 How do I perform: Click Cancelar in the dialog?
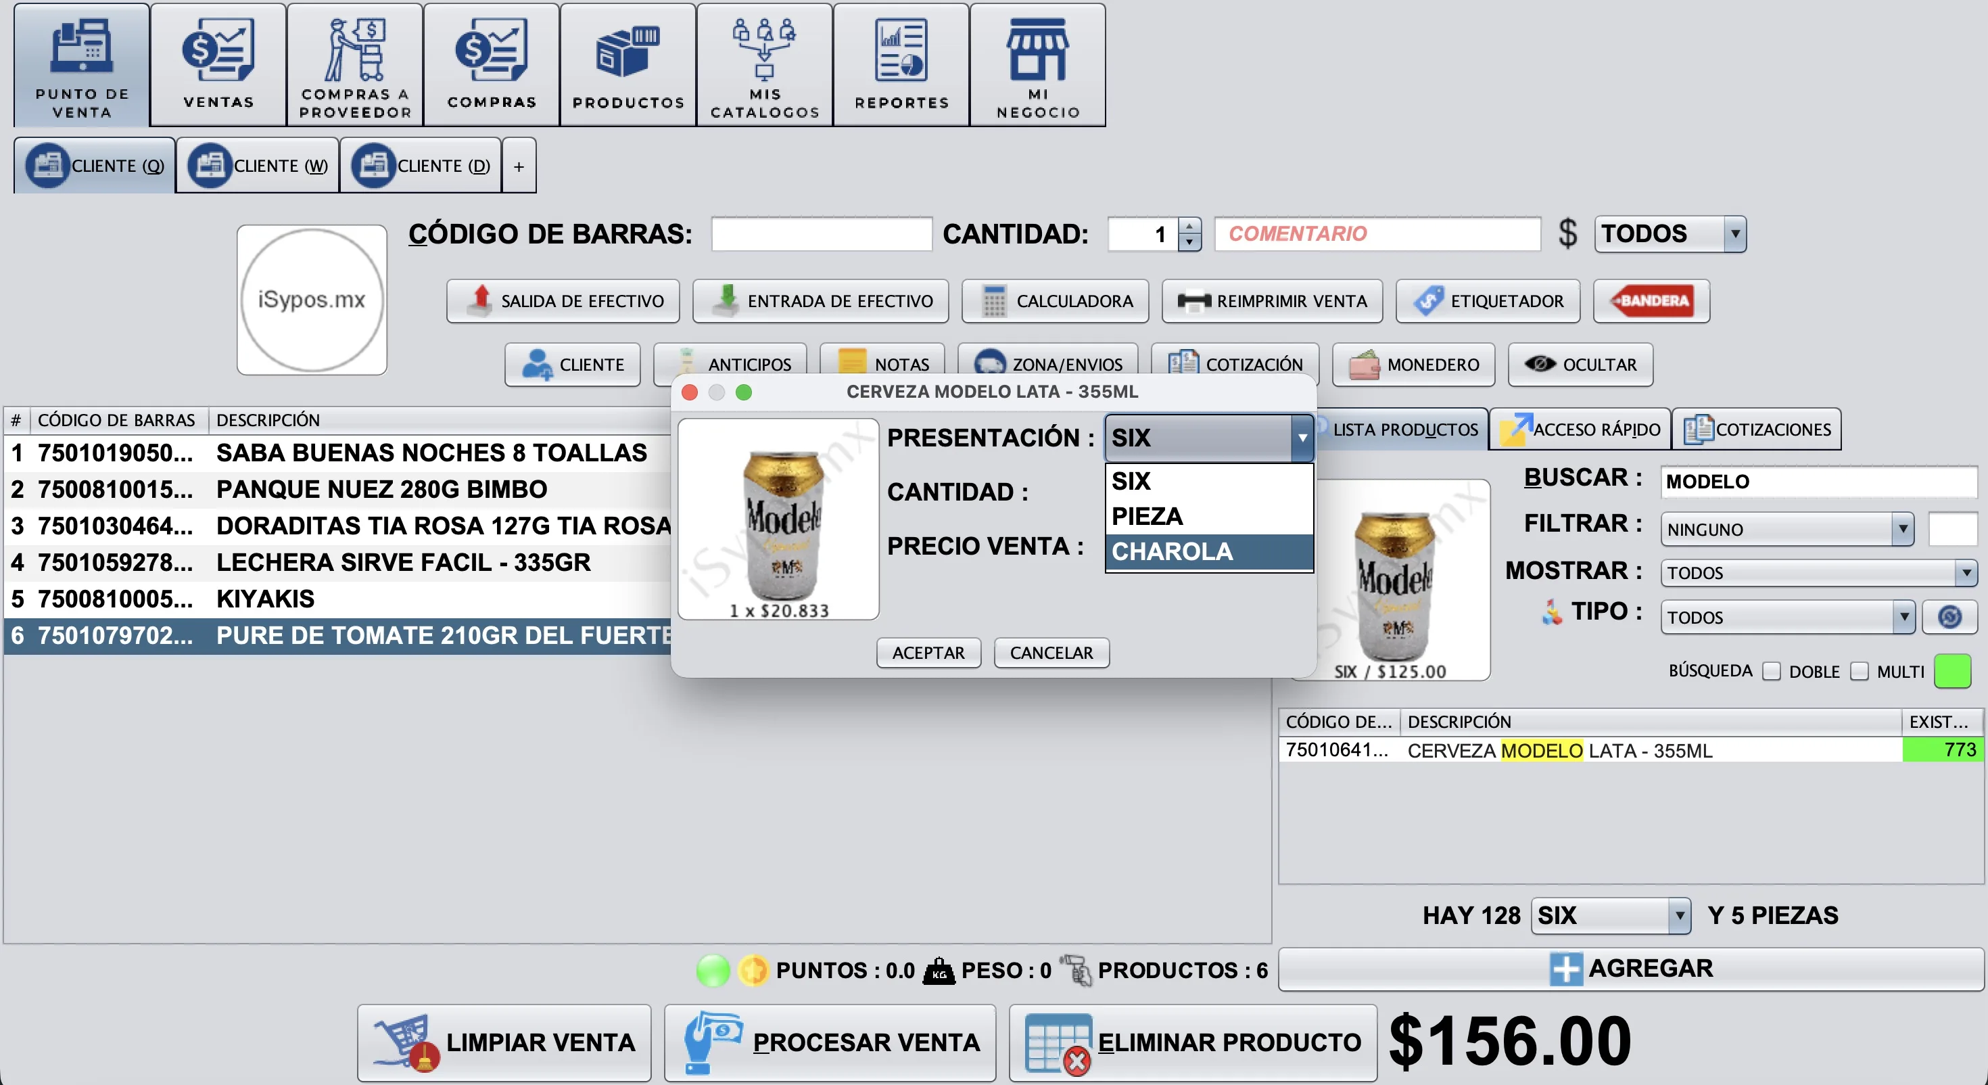click(x=1051, y=653)
